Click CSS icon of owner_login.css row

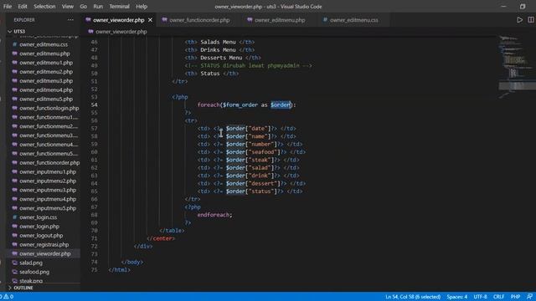[x=15, y=217]
